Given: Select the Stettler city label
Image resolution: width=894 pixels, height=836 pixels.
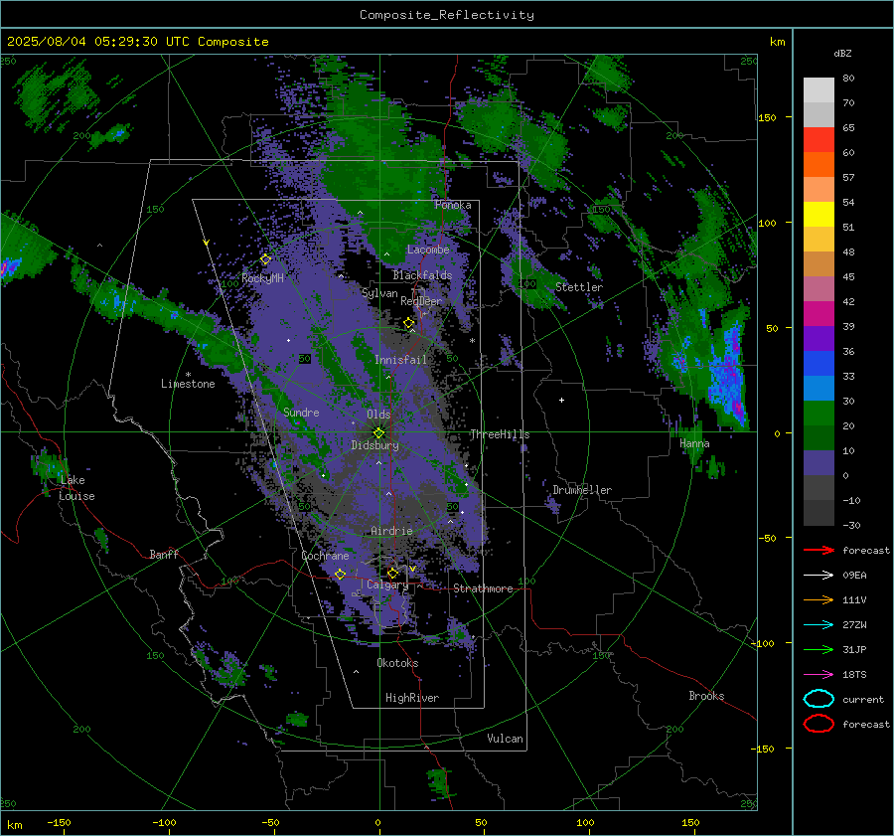Looking at the screenshot, I should click(579, 287).
